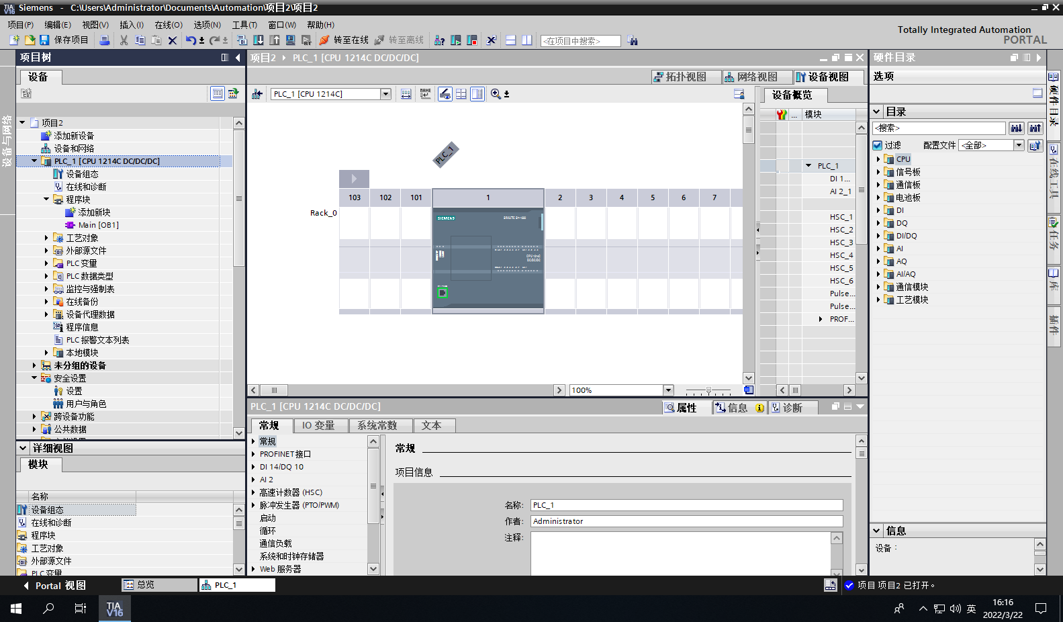Click the Copy icon in toolbar
Viewport: 1063px width, 622px height.
pos(140,40)
